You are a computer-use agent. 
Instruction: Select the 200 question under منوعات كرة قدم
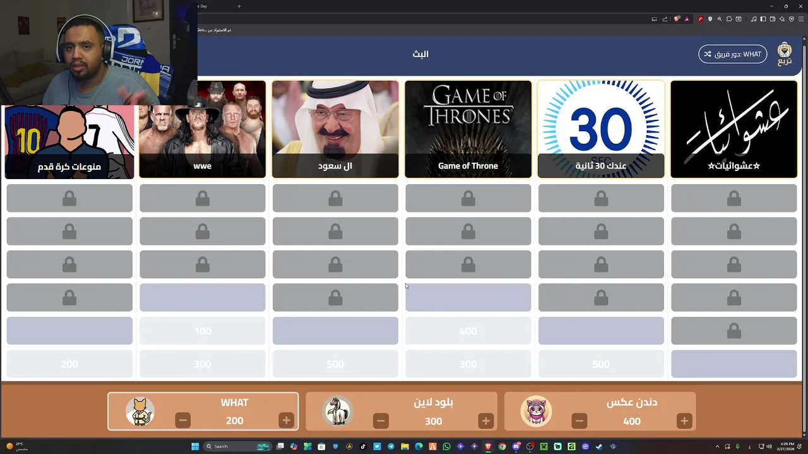tap(69, 364)
